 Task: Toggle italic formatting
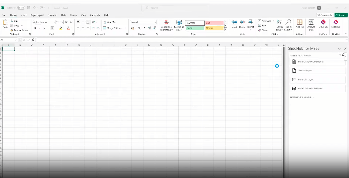point(40,28)
